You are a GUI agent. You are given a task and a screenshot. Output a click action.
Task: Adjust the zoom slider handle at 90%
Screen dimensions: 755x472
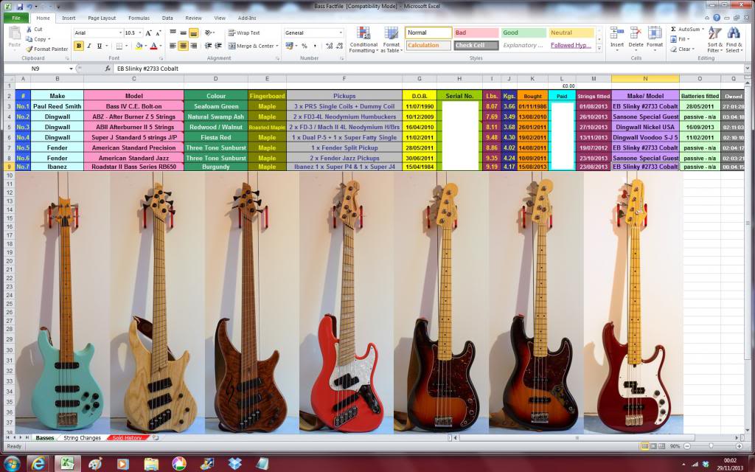(711, 446)
